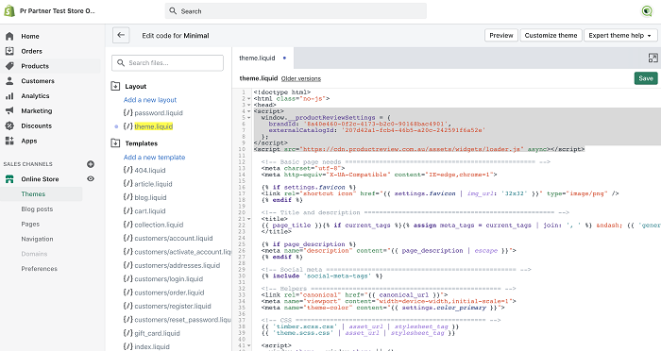Switch to the theme.liquid editor tab
The height and width of the screenshot is (351, 661).
click(263, 58)
